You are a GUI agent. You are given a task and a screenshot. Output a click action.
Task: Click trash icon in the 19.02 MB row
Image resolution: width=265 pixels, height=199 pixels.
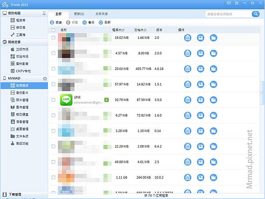click(187, 38)
